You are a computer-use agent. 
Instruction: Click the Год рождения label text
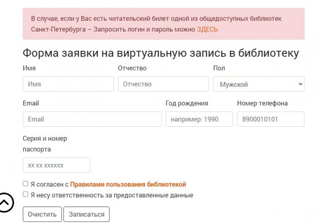coord(187,103)
